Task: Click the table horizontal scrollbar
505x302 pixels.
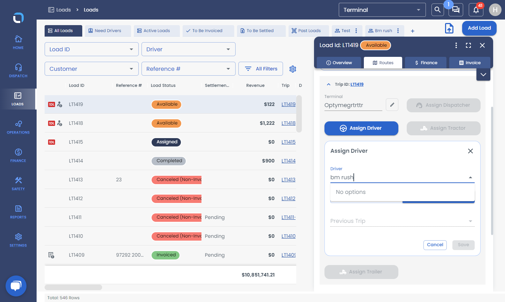Action: pos(74,287)
